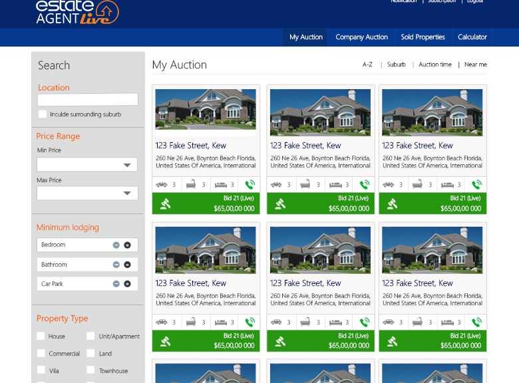The height and width of the screenshot is (383, 519).
Task: Check the Townhouse property type
Action: pos(90,370)
